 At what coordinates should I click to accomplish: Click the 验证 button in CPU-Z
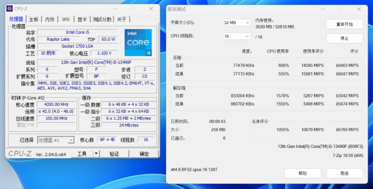click(114, 154)
